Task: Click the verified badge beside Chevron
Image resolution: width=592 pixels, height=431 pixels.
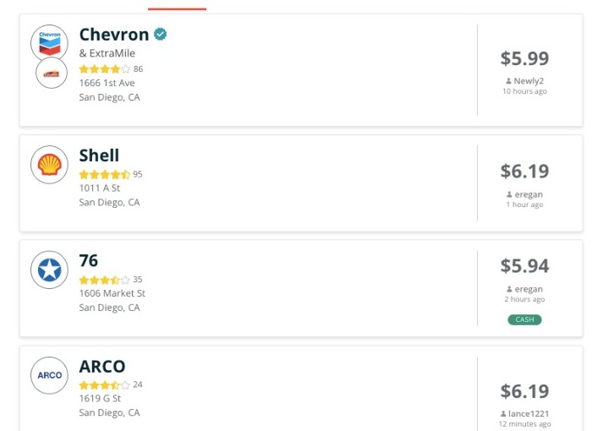Action: [160, 35]
